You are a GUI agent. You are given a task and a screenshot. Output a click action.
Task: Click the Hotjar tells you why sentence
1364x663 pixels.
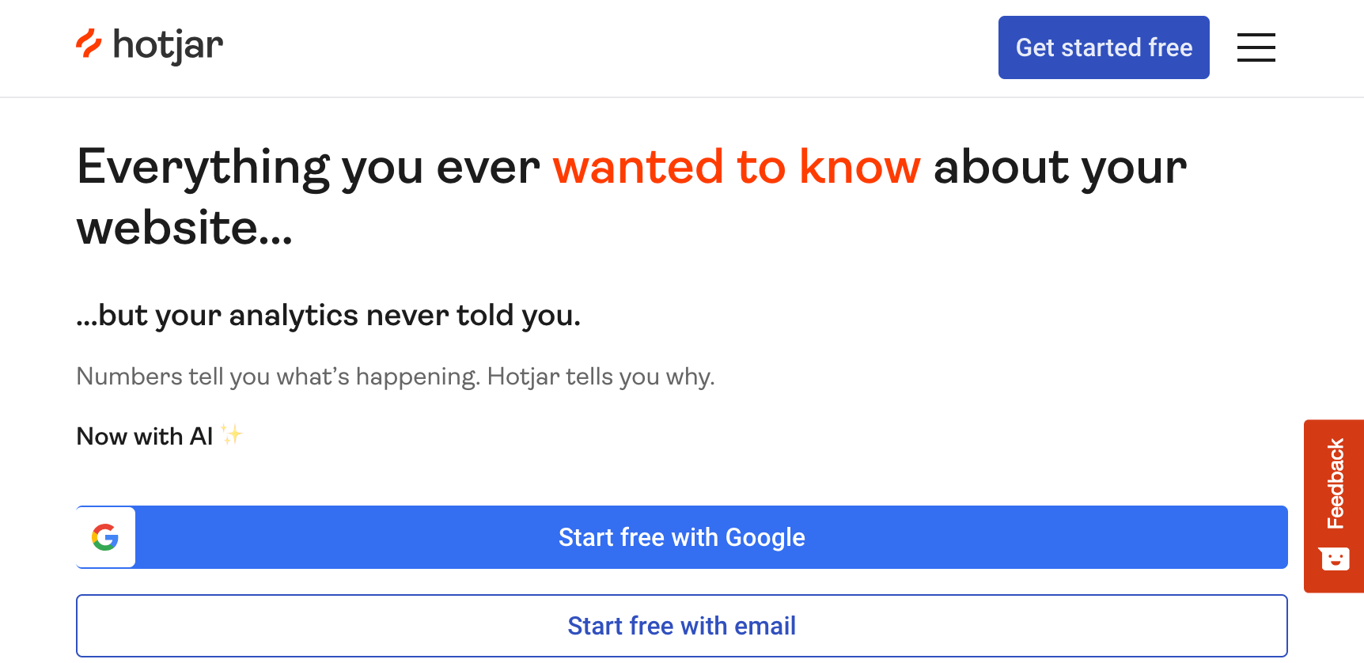tap(601, 377)
